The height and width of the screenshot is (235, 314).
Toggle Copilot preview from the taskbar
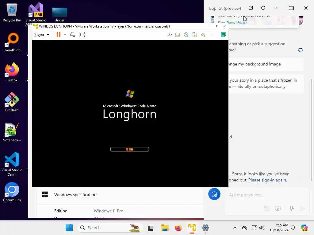[304, 228]
